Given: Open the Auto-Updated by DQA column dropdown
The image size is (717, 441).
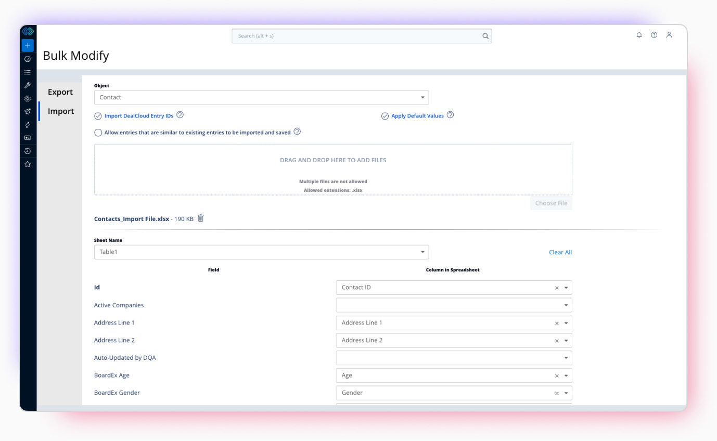Looking at the screenshot, I should [x=454, y=358].
